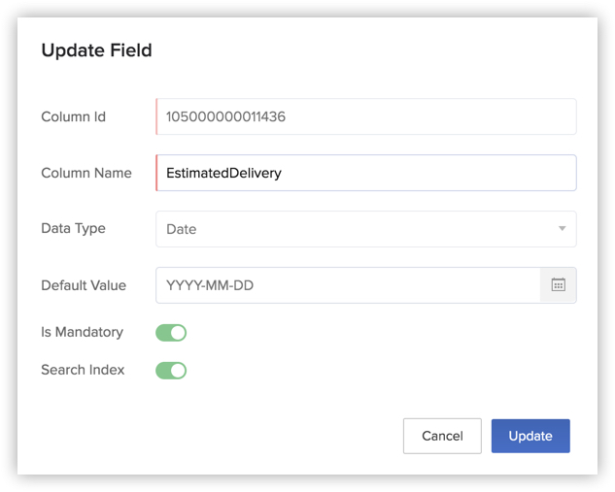Click the EstimatedDelivery text in Column Name
The width and height of the screenshot is (615, 492).
pyautogui.click(x=223, y=173)
